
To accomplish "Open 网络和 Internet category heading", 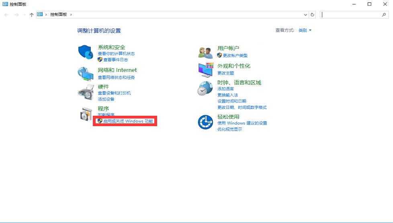I will pos(117,70).
